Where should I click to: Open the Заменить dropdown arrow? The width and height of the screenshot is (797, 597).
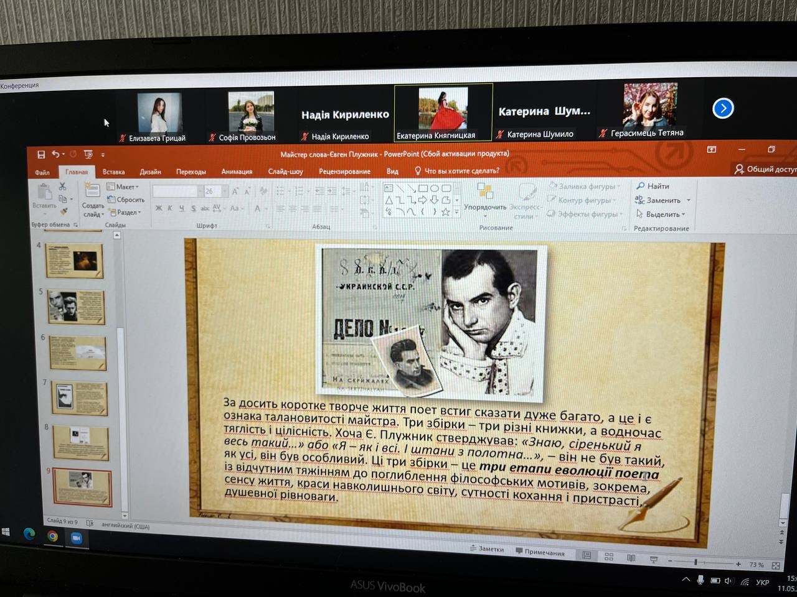point(689,200)
